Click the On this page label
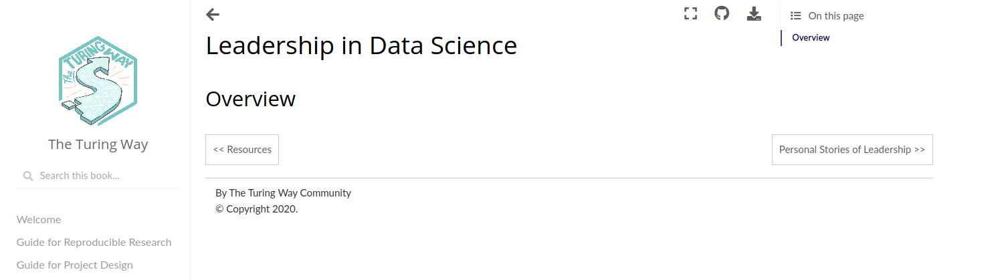The height and width of the screenshot is (280, 998). tap(836, 15)
